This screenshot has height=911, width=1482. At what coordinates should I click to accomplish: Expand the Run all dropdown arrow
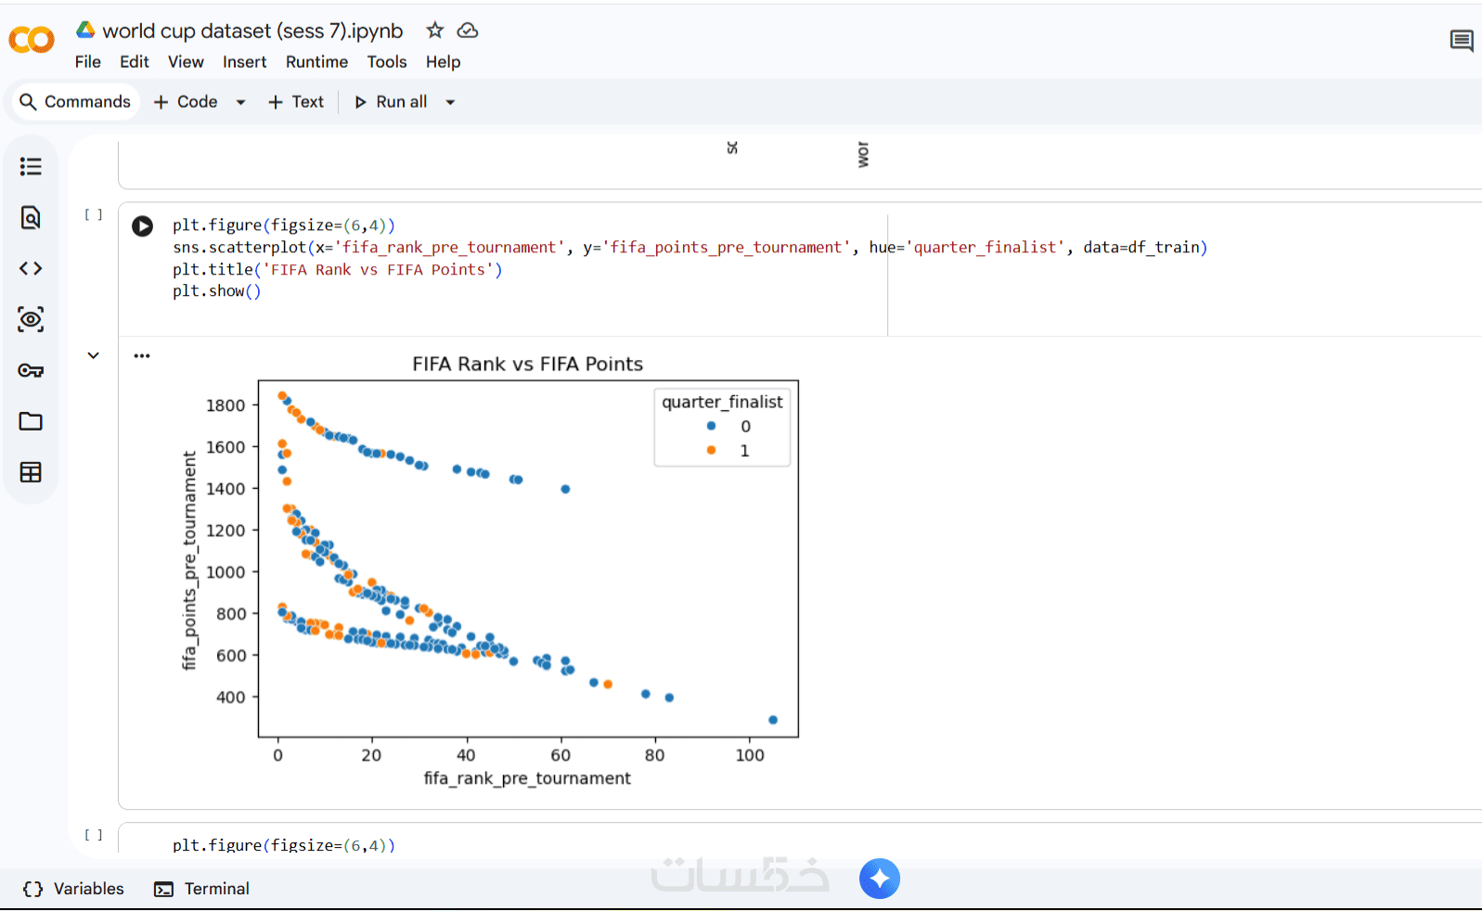click(x=450, y=102)
